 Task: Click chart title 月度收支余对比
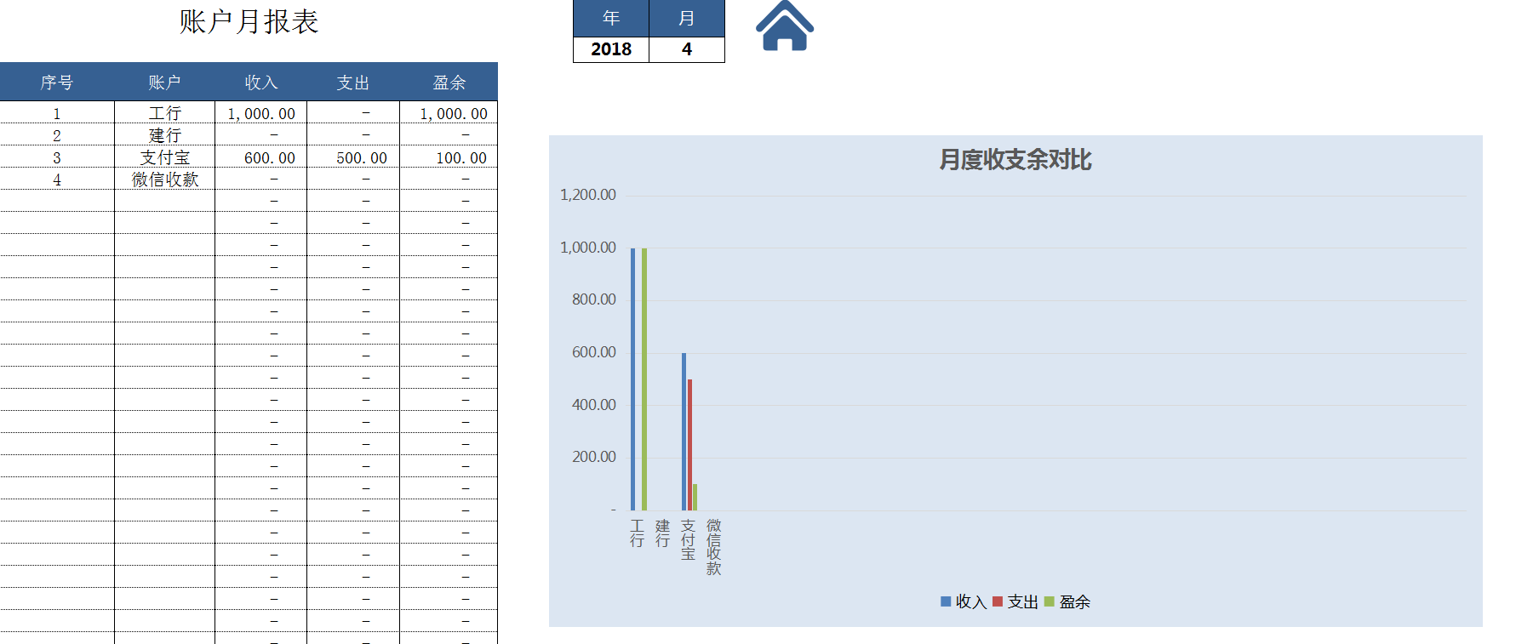[1015, 160]
